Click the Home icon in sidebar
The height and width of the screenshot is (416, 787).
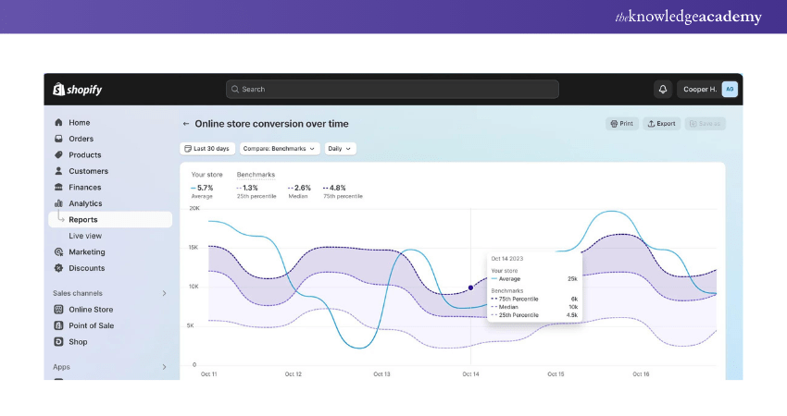[58, 123]
